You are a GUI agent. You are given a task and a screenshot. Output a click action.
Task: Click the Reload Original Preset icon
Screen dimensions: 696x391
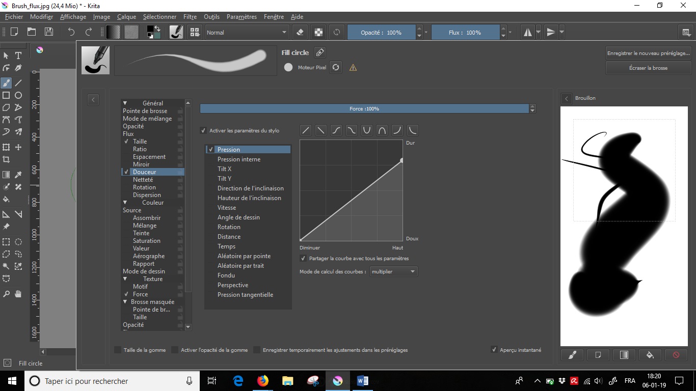[336, 67]
